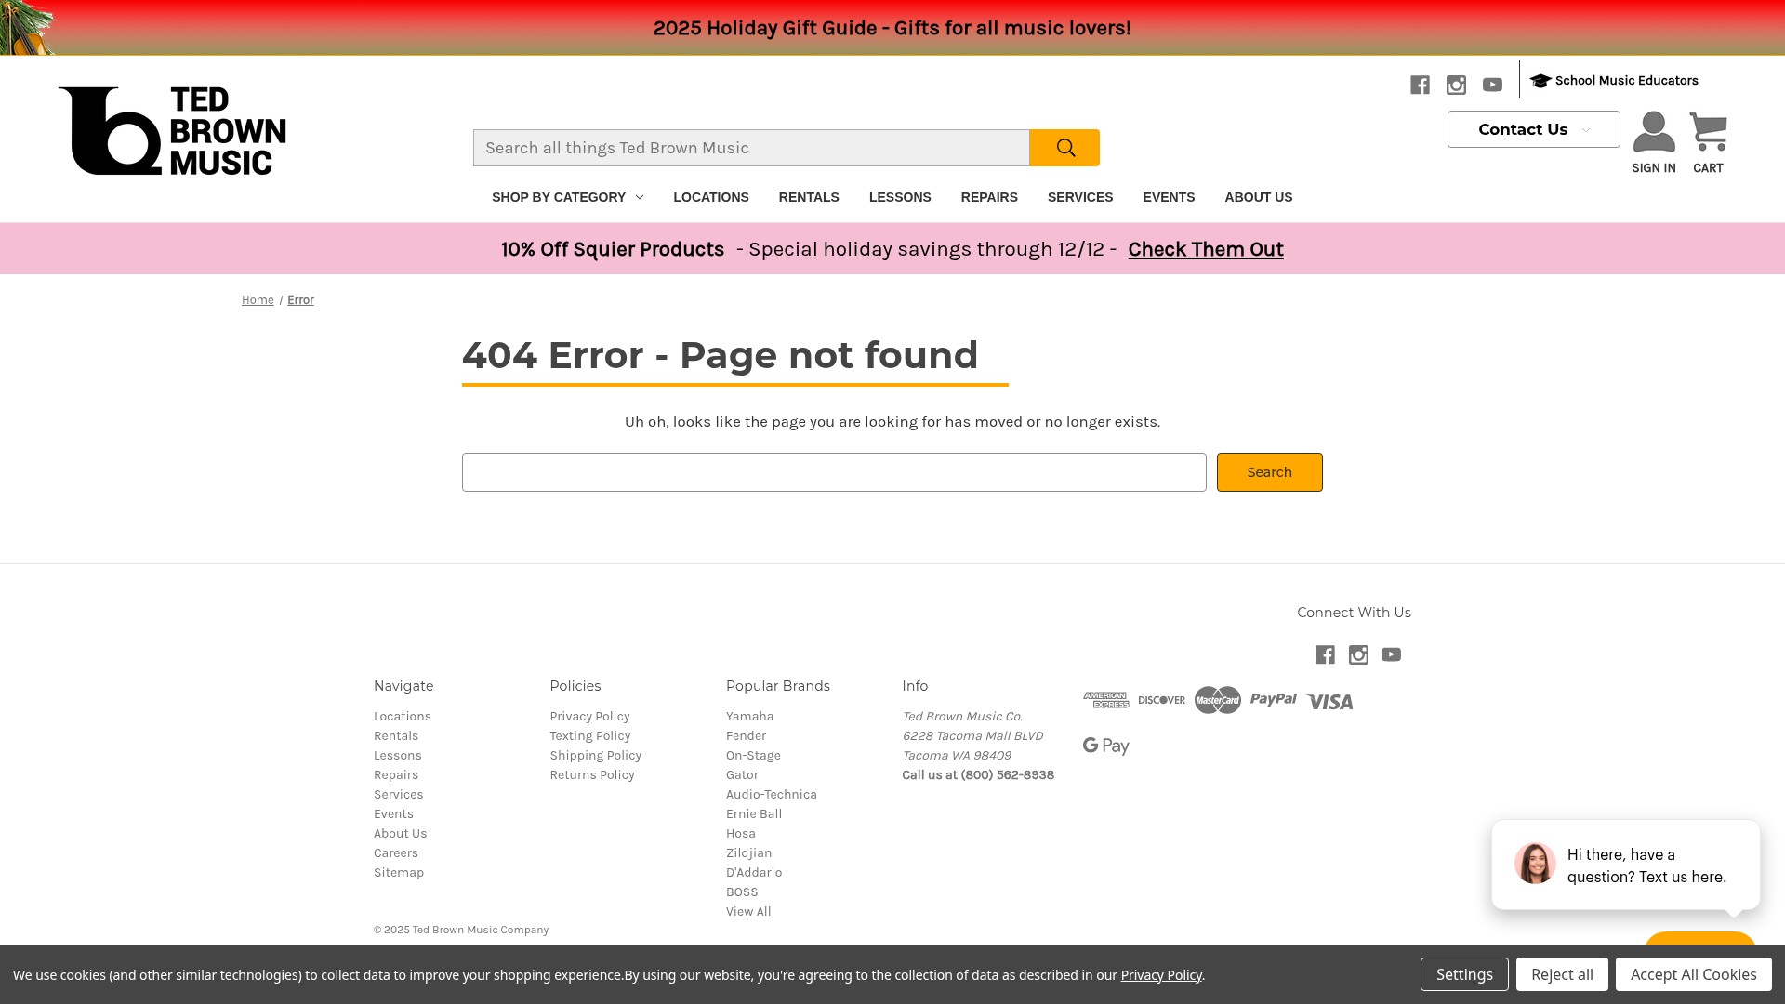This screenshot has width=1785, height=1004.
Task: Open the Zildjian brand link
Action: coord(748,853)
